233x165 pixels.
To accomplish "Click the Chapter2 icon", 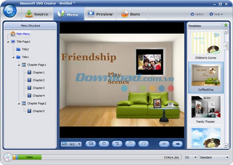I will tap(29, 80).
